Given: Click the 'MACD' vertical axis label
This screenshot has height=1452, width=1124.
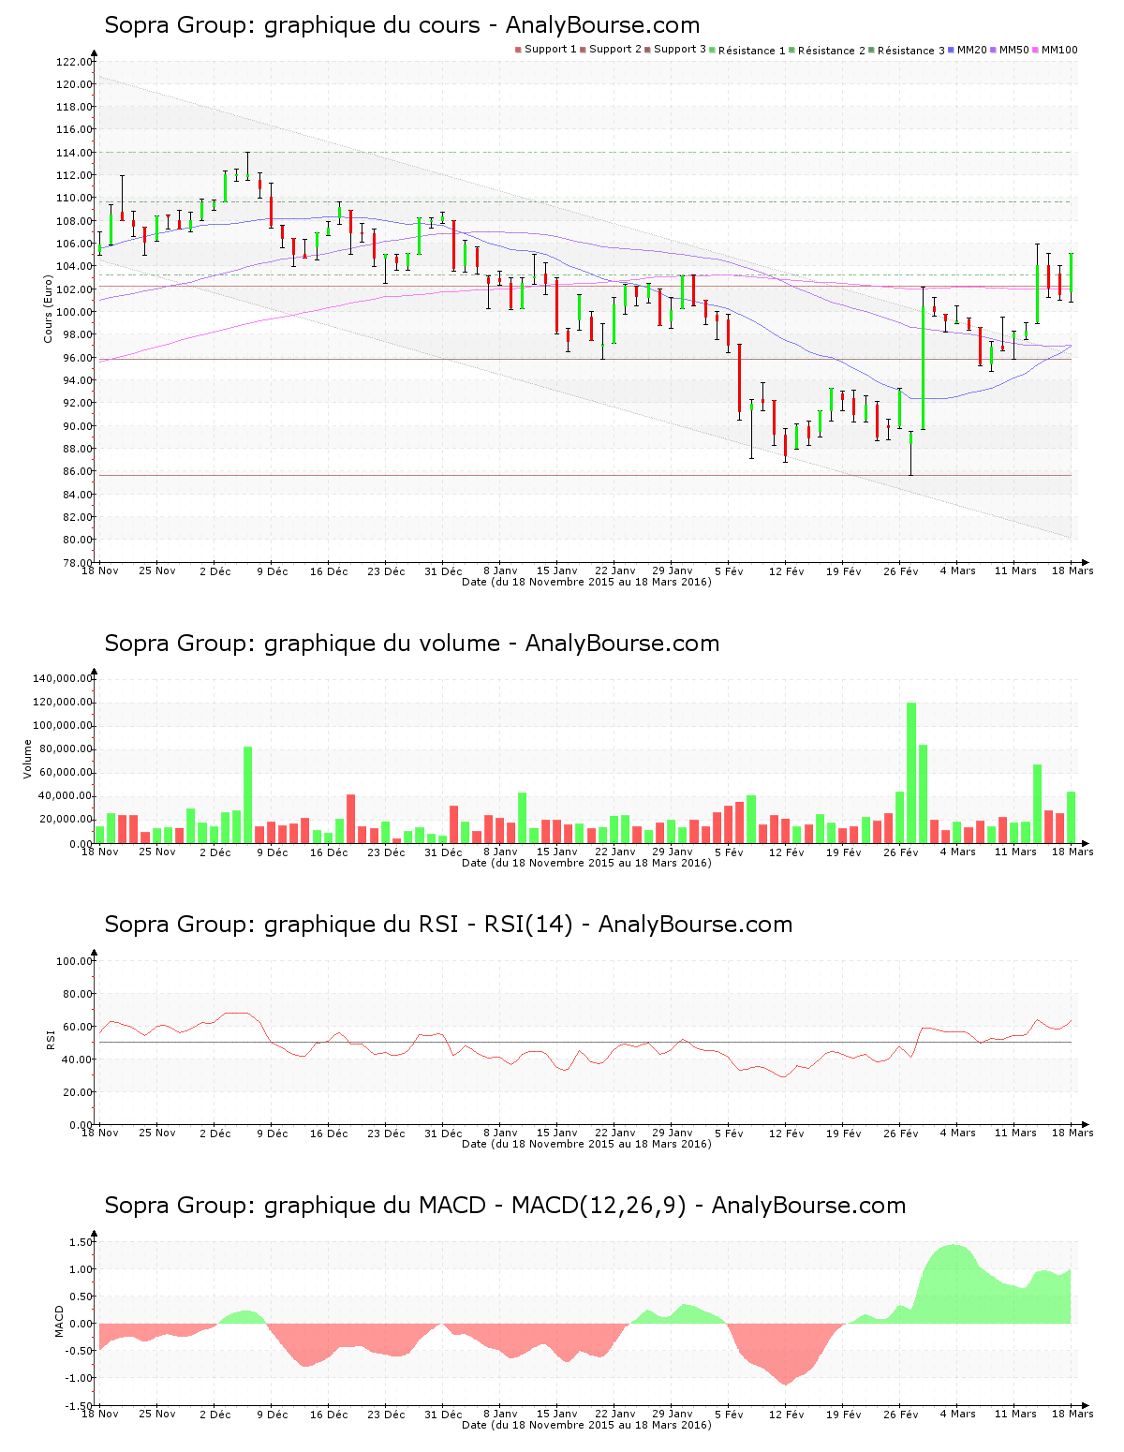Looking at the screenshot, I should (x=60, y=1321).
